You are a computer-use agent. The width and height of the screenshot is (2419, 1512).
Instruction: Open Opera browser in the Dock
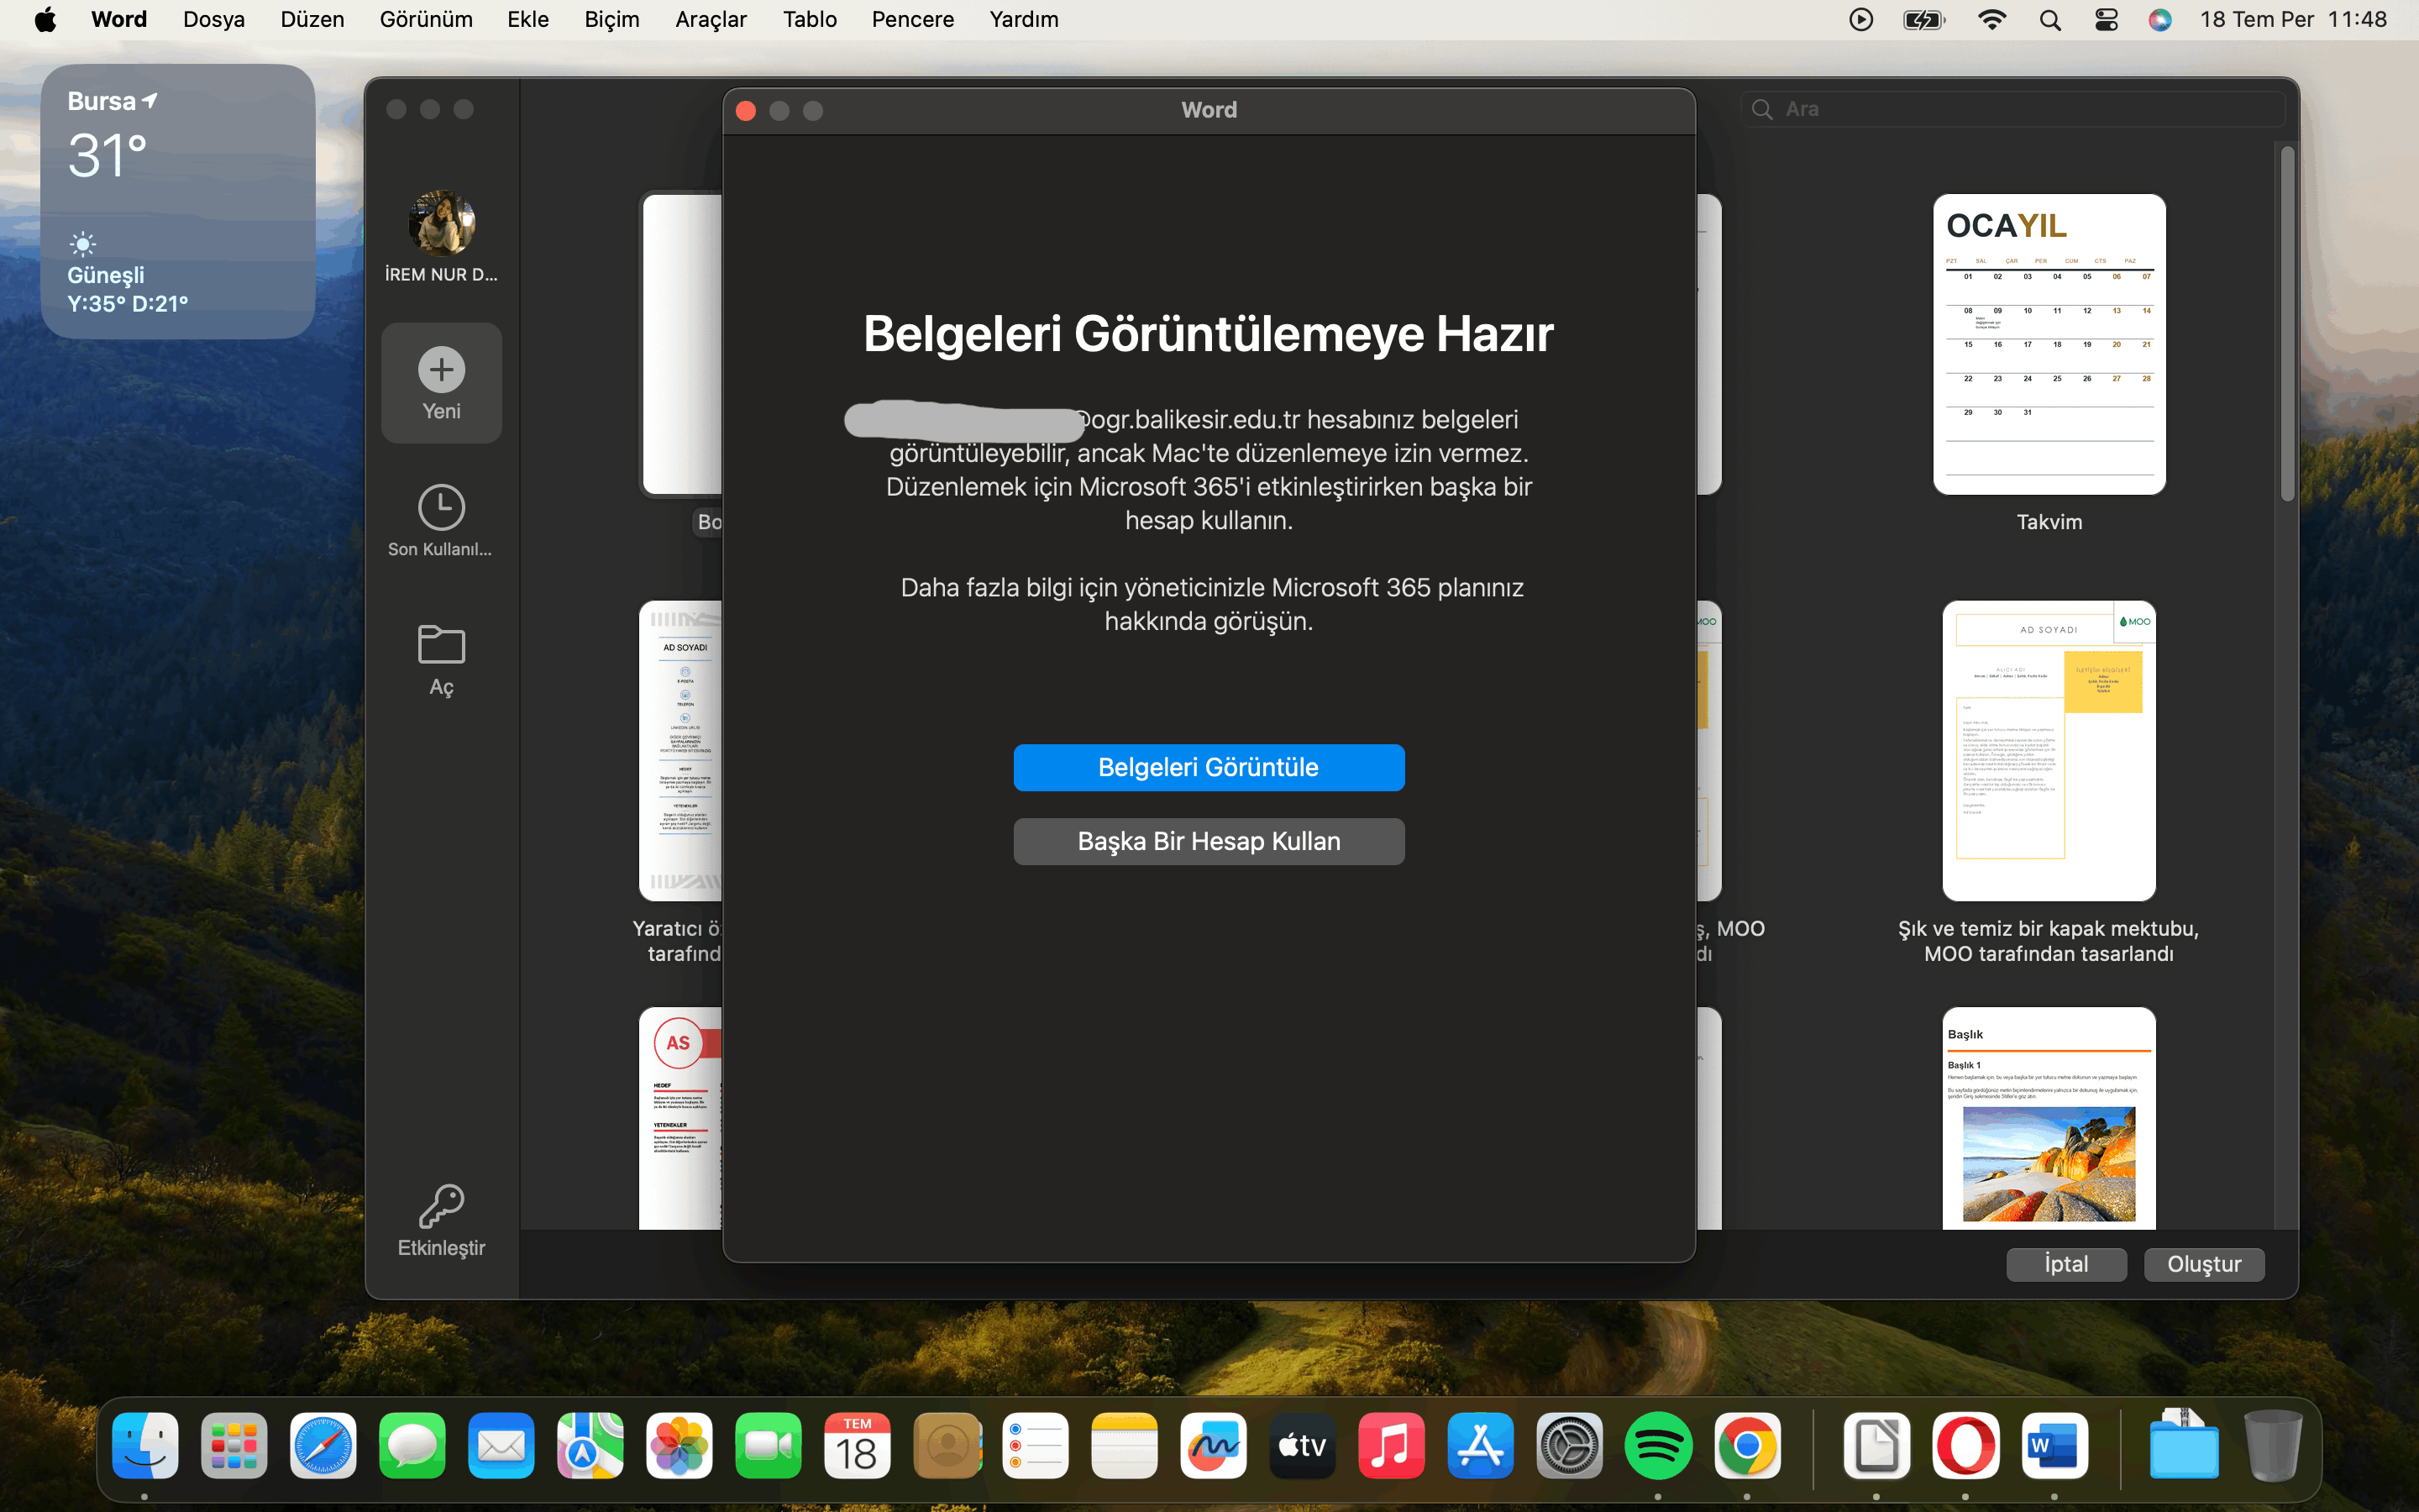point(1965,1445)
